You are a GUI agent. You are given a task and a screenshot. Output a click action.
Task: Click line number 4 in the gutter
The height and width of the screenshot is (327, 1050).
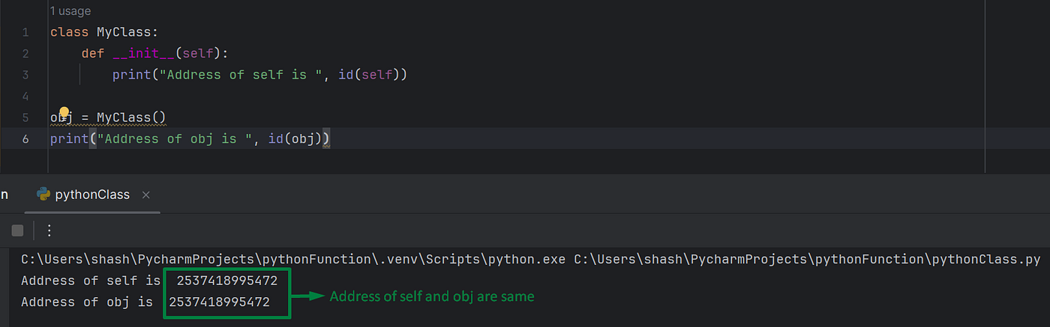[25, 97]
